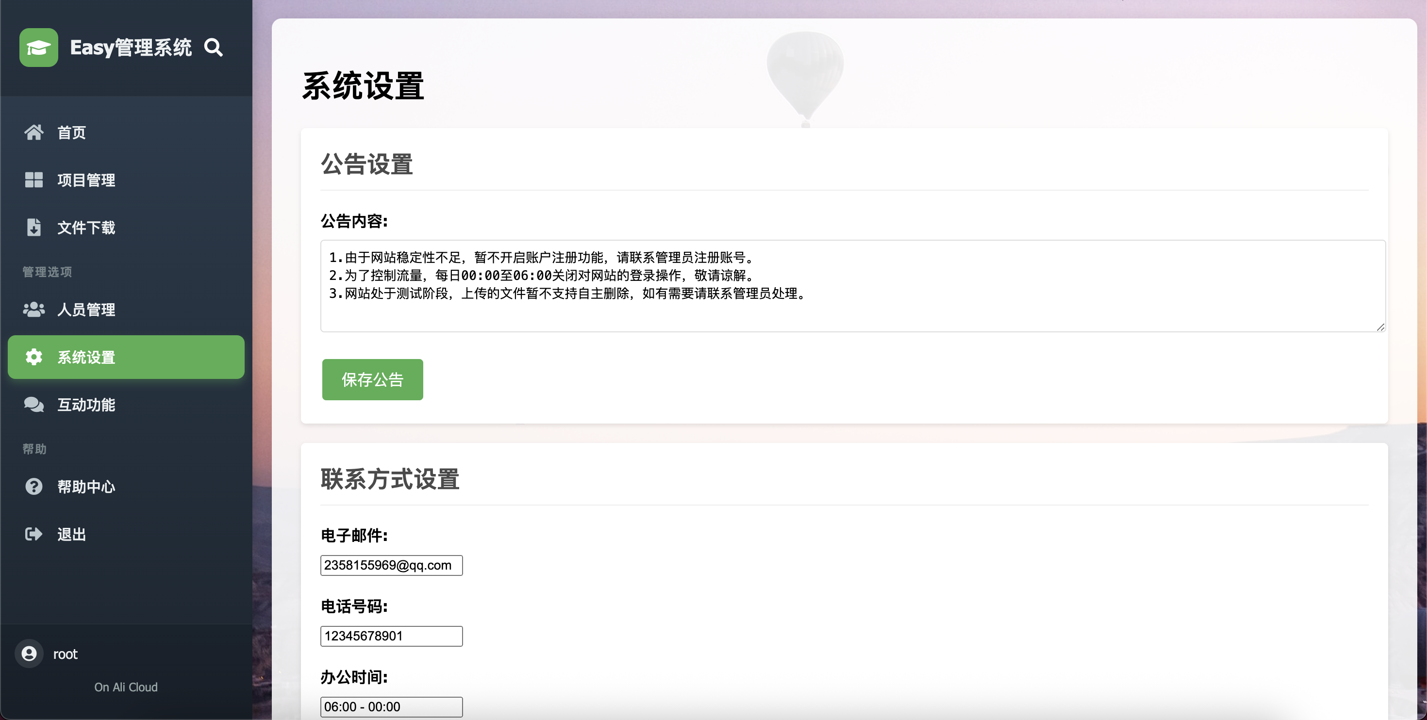The width and height of the screenshot is (1427, 720).
Task: Click the 电话号码 input field
Action: 391,637
